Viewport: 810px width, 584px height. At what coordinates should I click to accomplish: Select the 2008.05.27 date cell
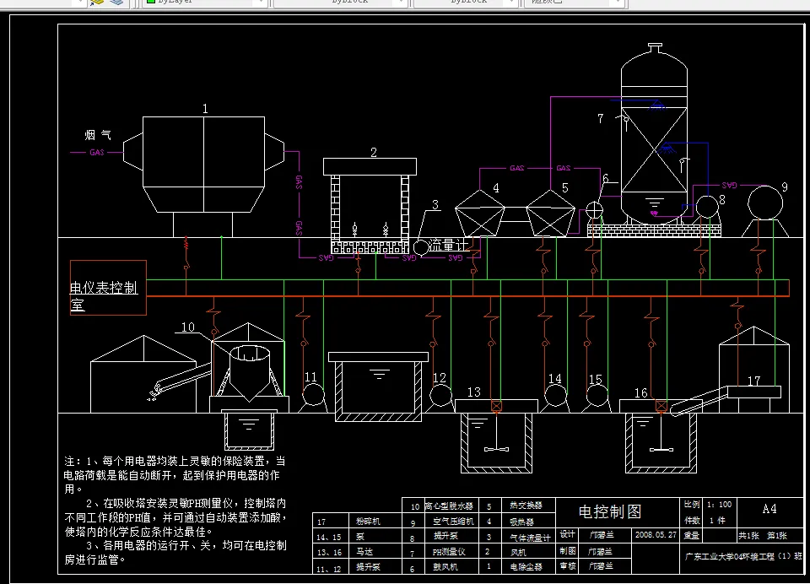pyautogui.click(x=656, y=534)
